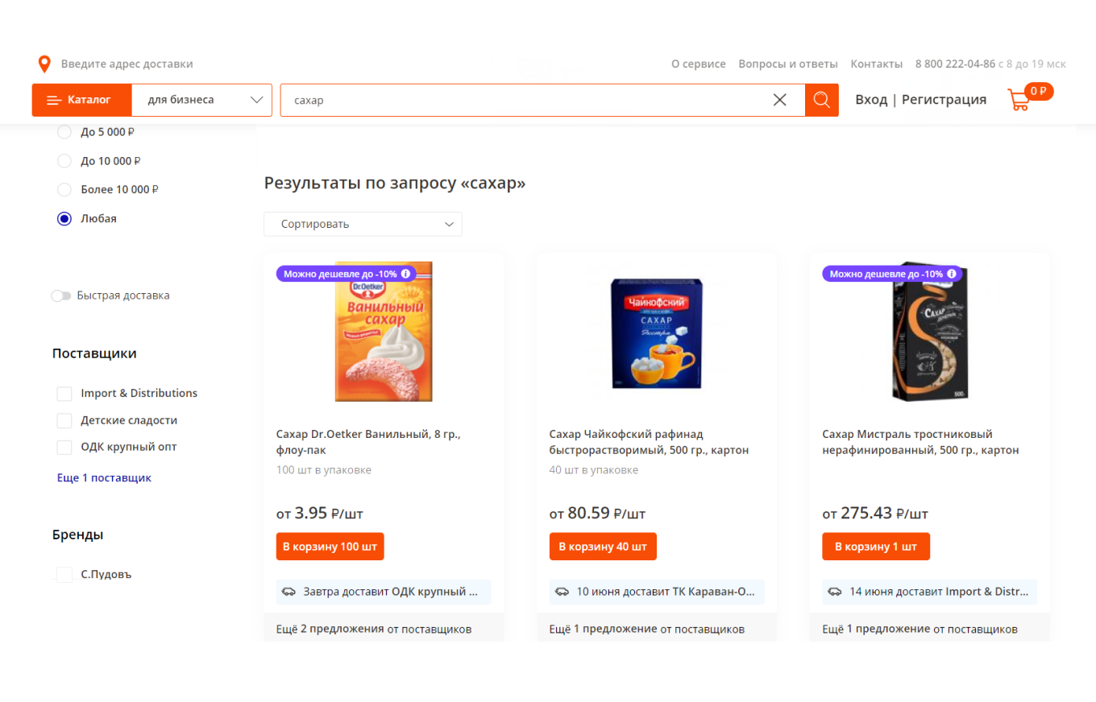Add 100 шт Dr.Oetker sugar to cart
1096x702 pixels.
[x=330, y=547]
